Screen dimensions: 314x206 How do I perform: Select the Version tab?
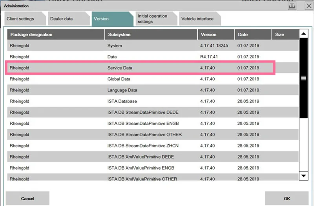click(112, 19)
